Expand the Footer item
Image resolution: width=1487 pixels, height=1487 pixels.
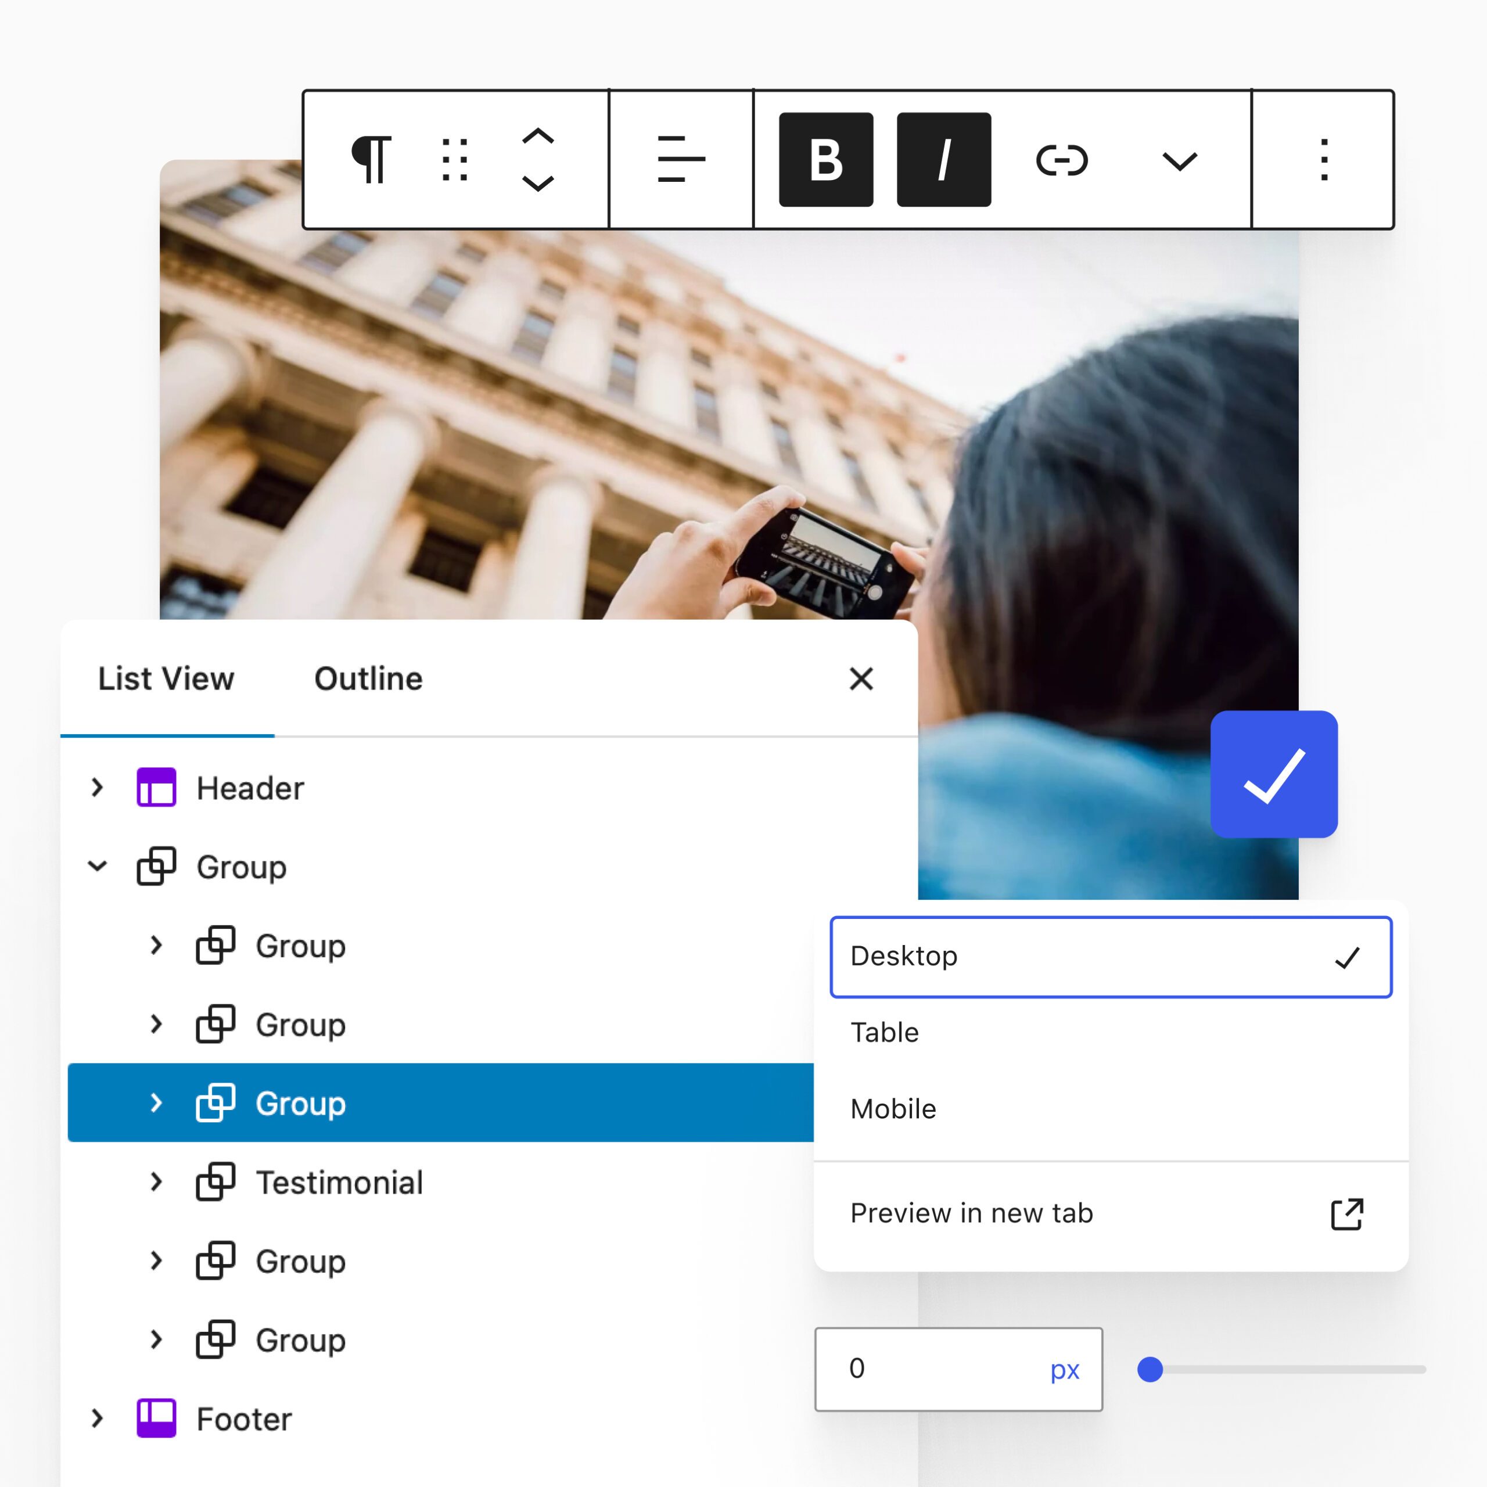click(x=97, y=1418)
